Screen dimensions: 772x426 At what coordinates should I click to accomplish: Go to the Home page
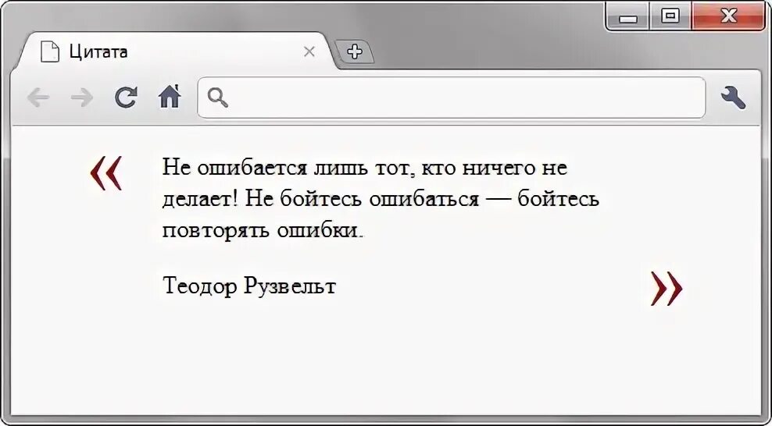170,97
